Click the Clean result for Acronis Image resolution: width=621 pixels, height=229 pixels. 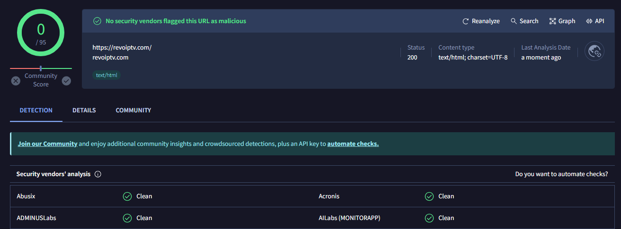(x=446, y=196)
